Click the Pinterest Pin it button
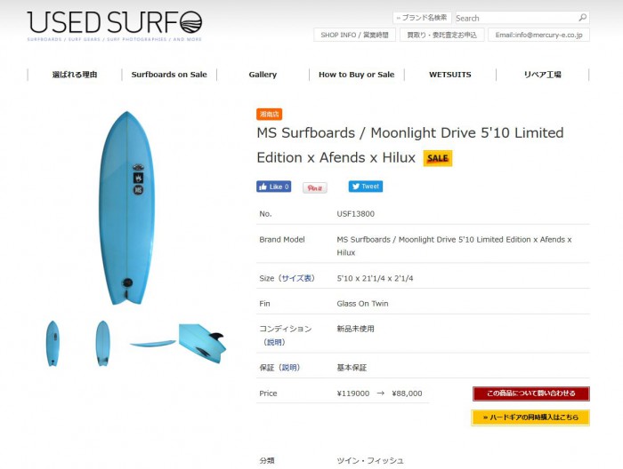 coord(315,187)
